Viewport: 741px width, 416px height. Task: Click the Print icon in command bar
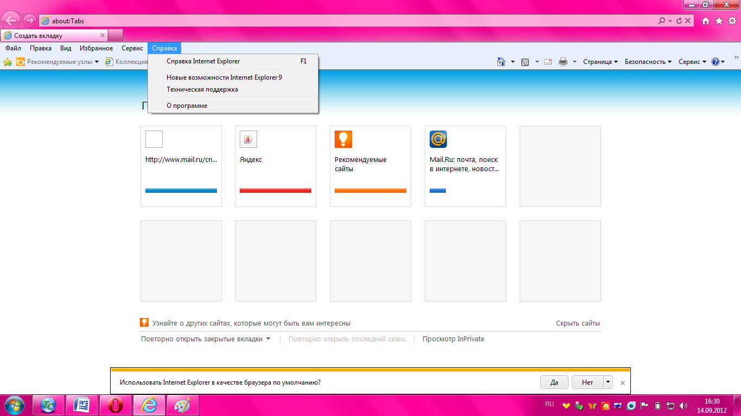coord(563,62)
